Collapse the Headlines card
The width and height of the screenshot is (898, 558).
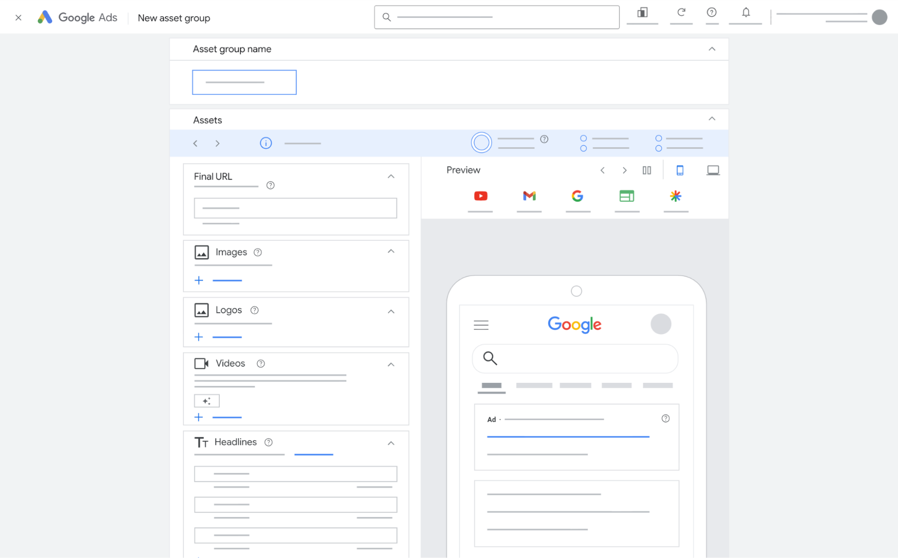point(391,443)
